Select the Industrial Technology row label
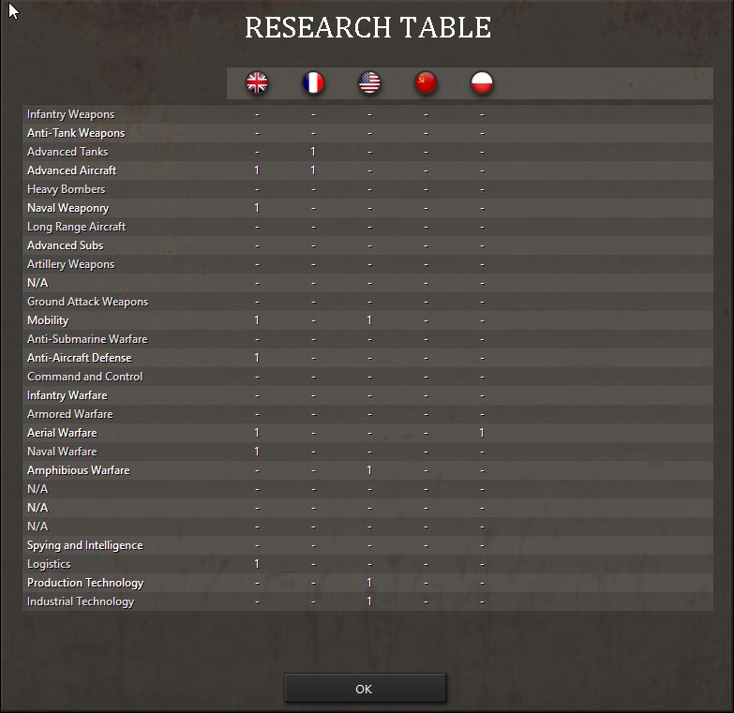 [81, 602]
